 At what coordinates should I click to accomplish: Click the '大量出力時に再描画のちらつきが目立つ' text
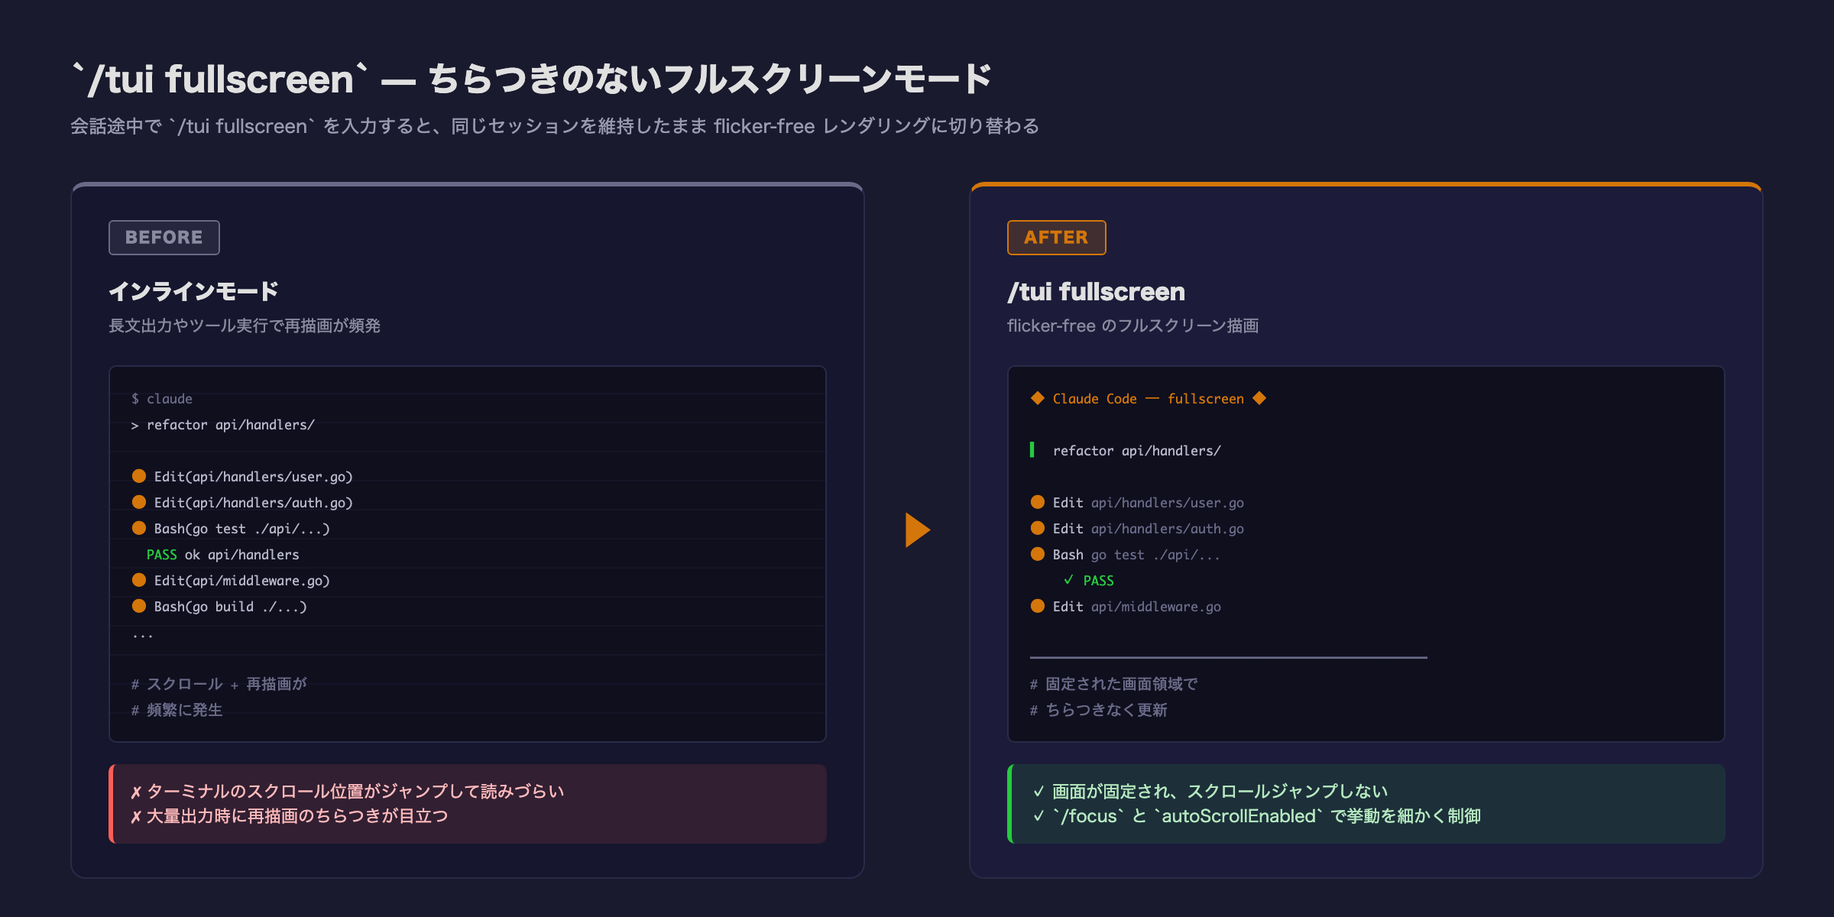pos(297,817)
